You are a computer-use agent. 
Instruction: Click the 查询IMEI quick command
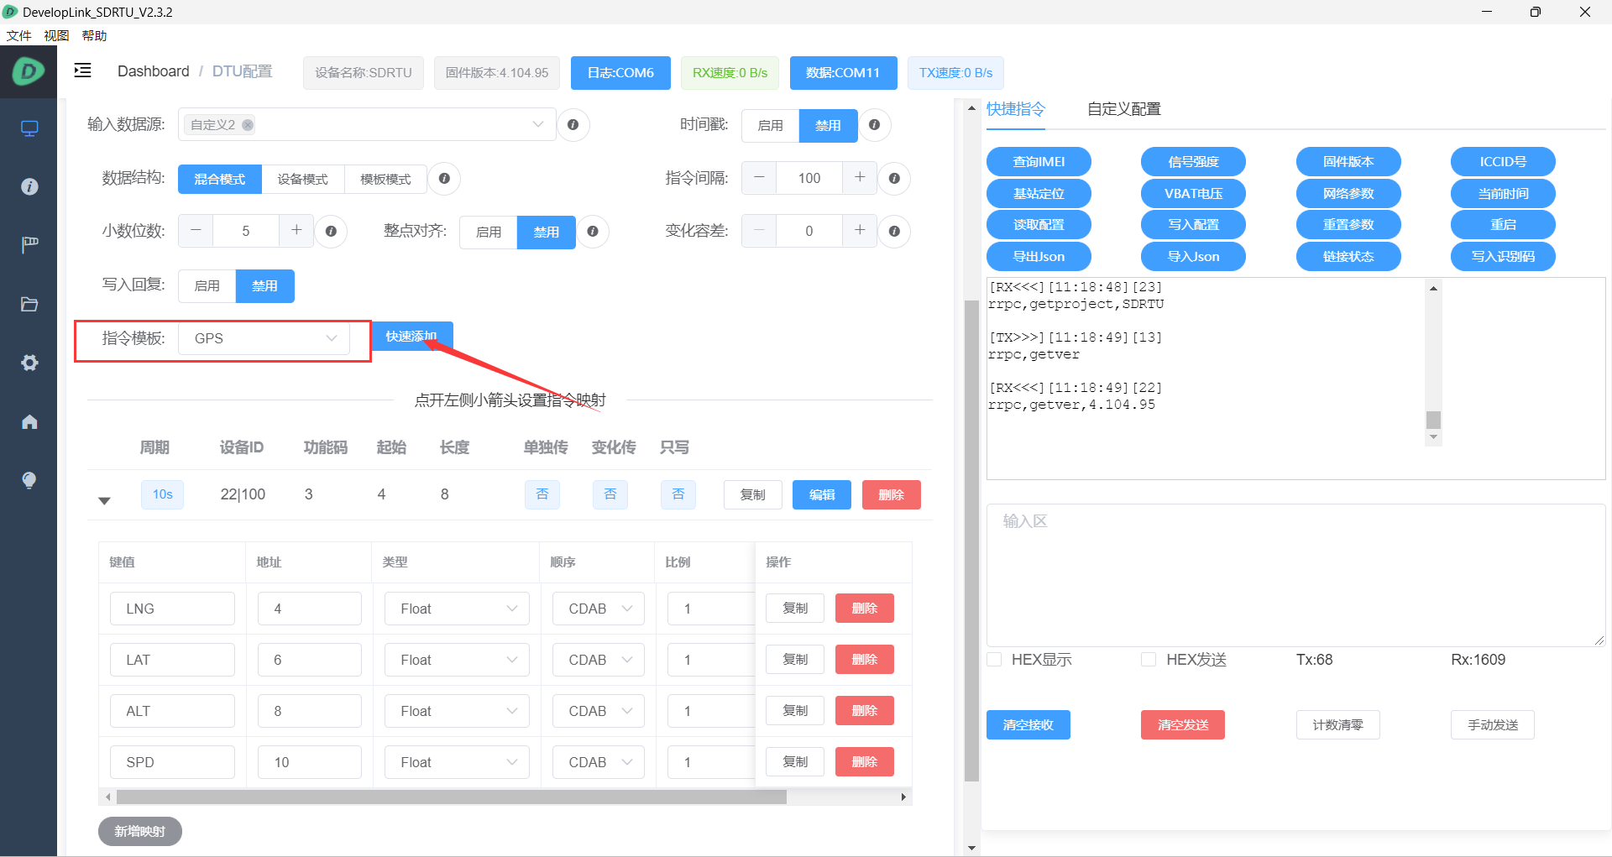click(1039, 162)
